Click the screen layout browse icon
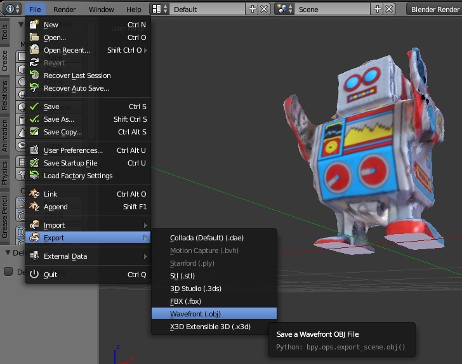Image resolution: width=462 pixels, height=364 pixels. pos(160,10)
